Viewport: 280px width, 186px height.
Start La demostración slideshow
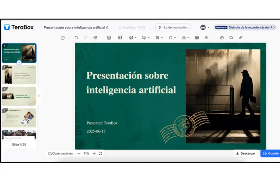(x=173, y=27)
